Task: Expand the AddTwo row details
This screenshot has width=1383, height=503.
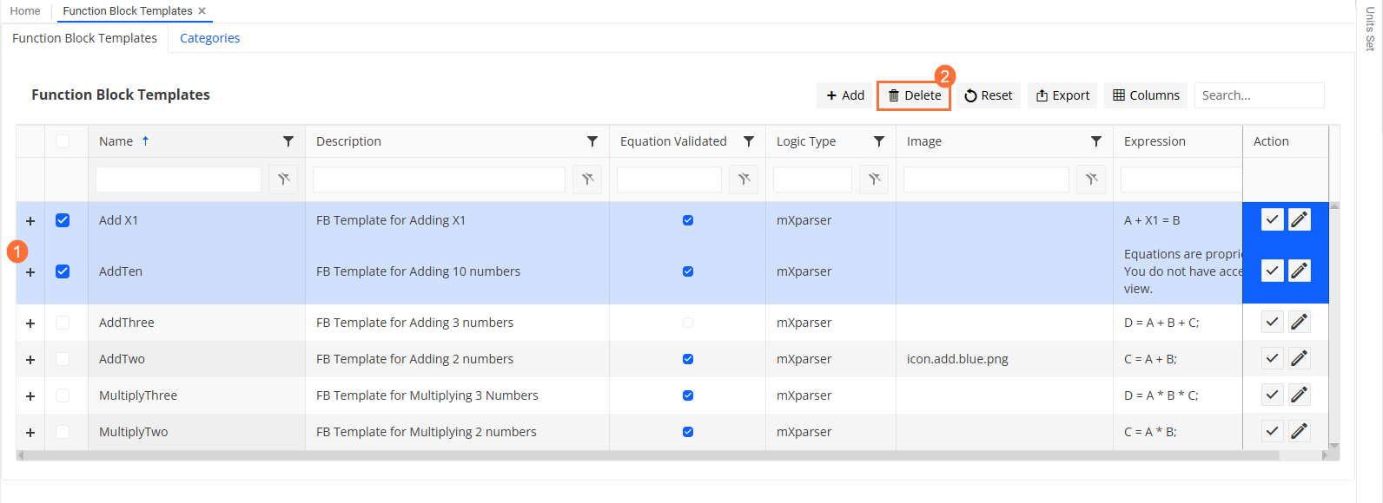Action: pyautogui.click(x=30, y=360)
